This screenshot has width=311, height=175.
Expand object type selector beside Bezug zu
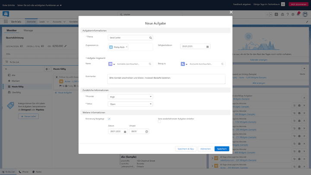coord(187,64)
